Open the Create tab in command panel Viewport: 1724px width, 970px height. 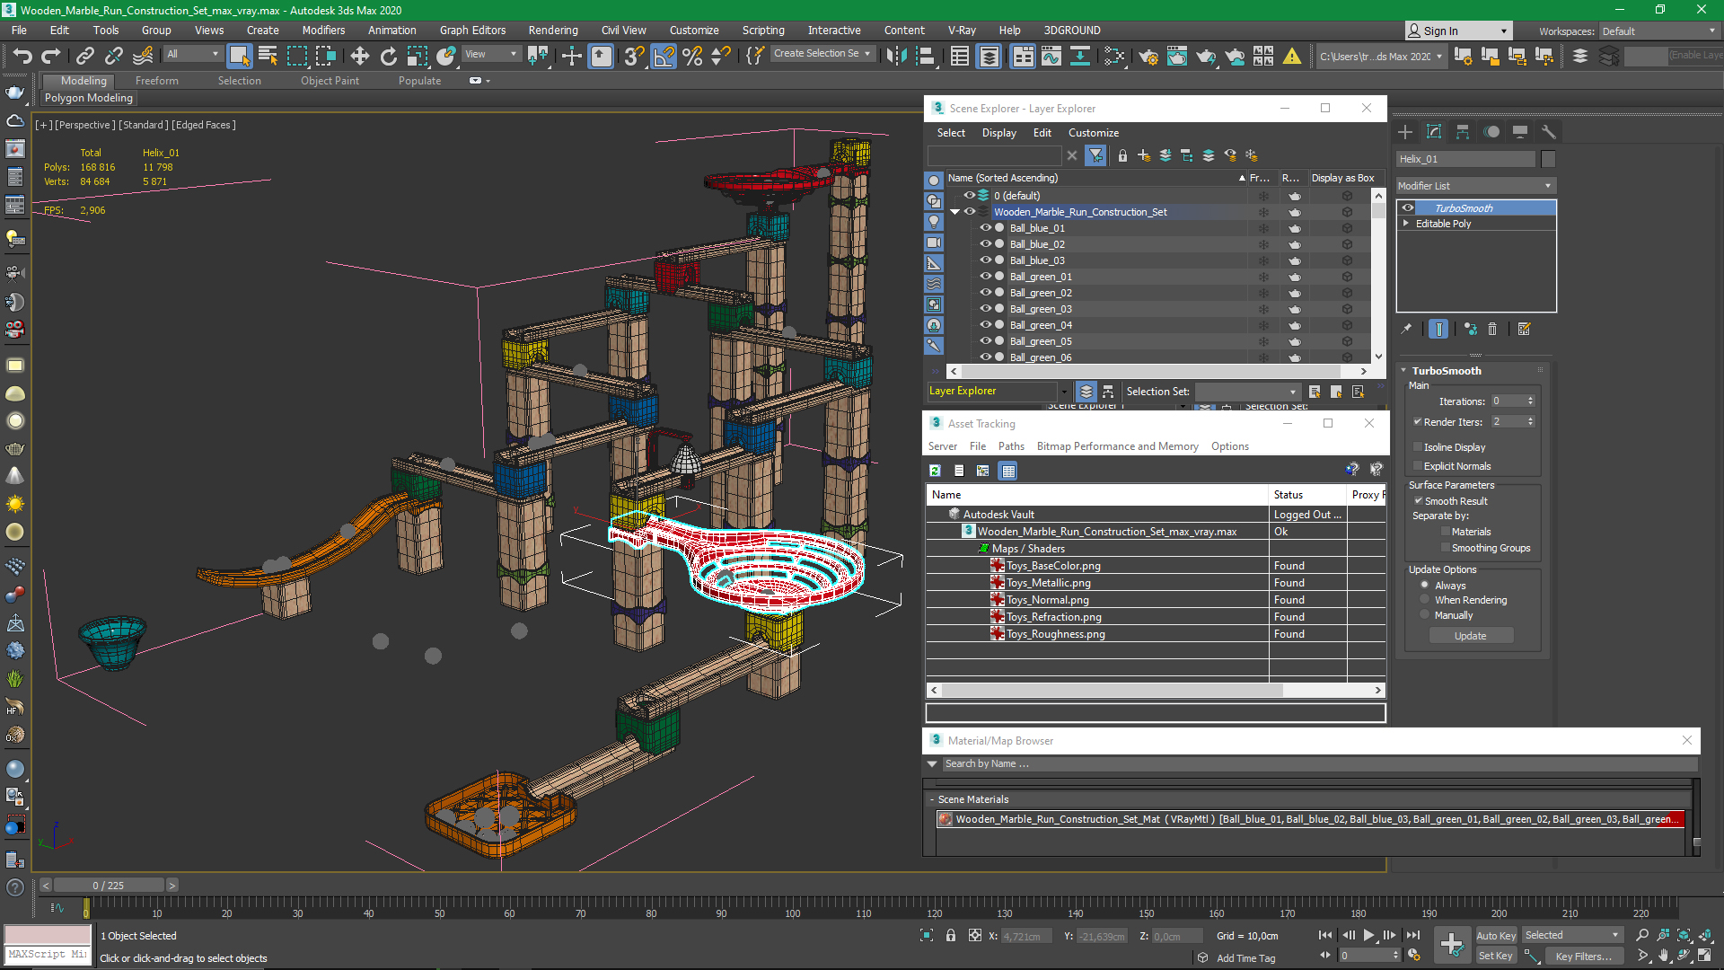coord(1405,132)
